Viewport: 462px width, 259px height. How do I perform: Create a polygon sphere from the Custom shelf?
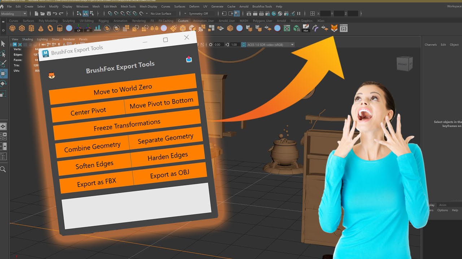(12, 28)
